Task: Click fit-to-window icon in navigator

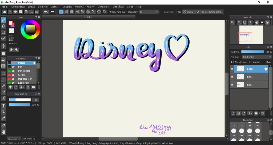Action: 245,22
